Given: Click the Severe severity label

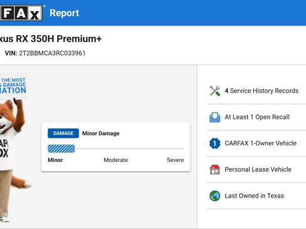Looking at the screenshot, I should [x=176, y=160].
